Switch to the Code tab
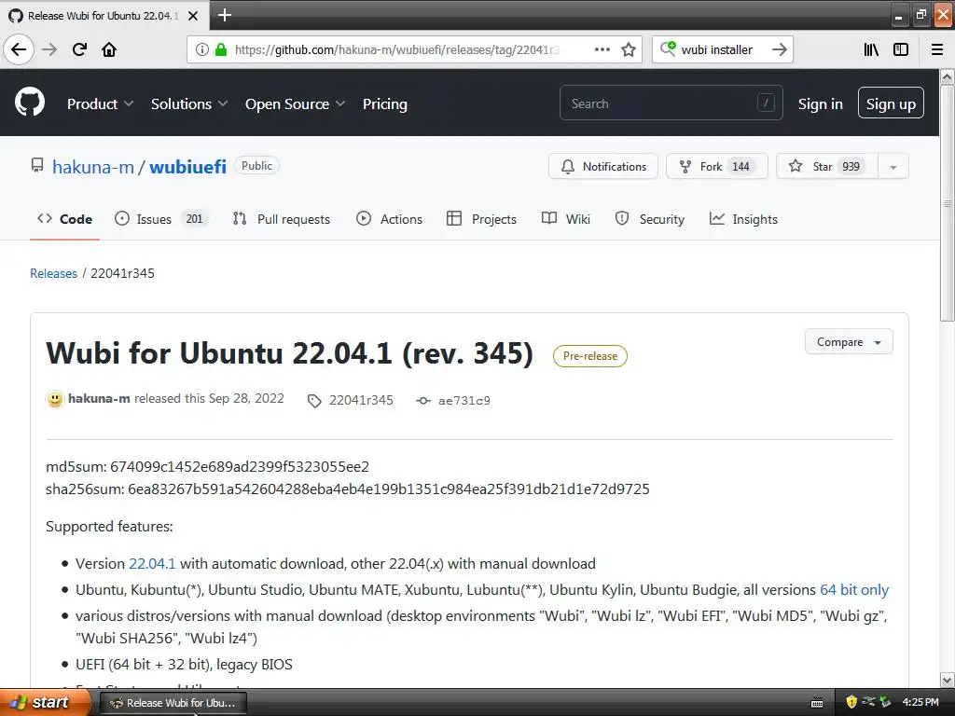 [64, 219]
